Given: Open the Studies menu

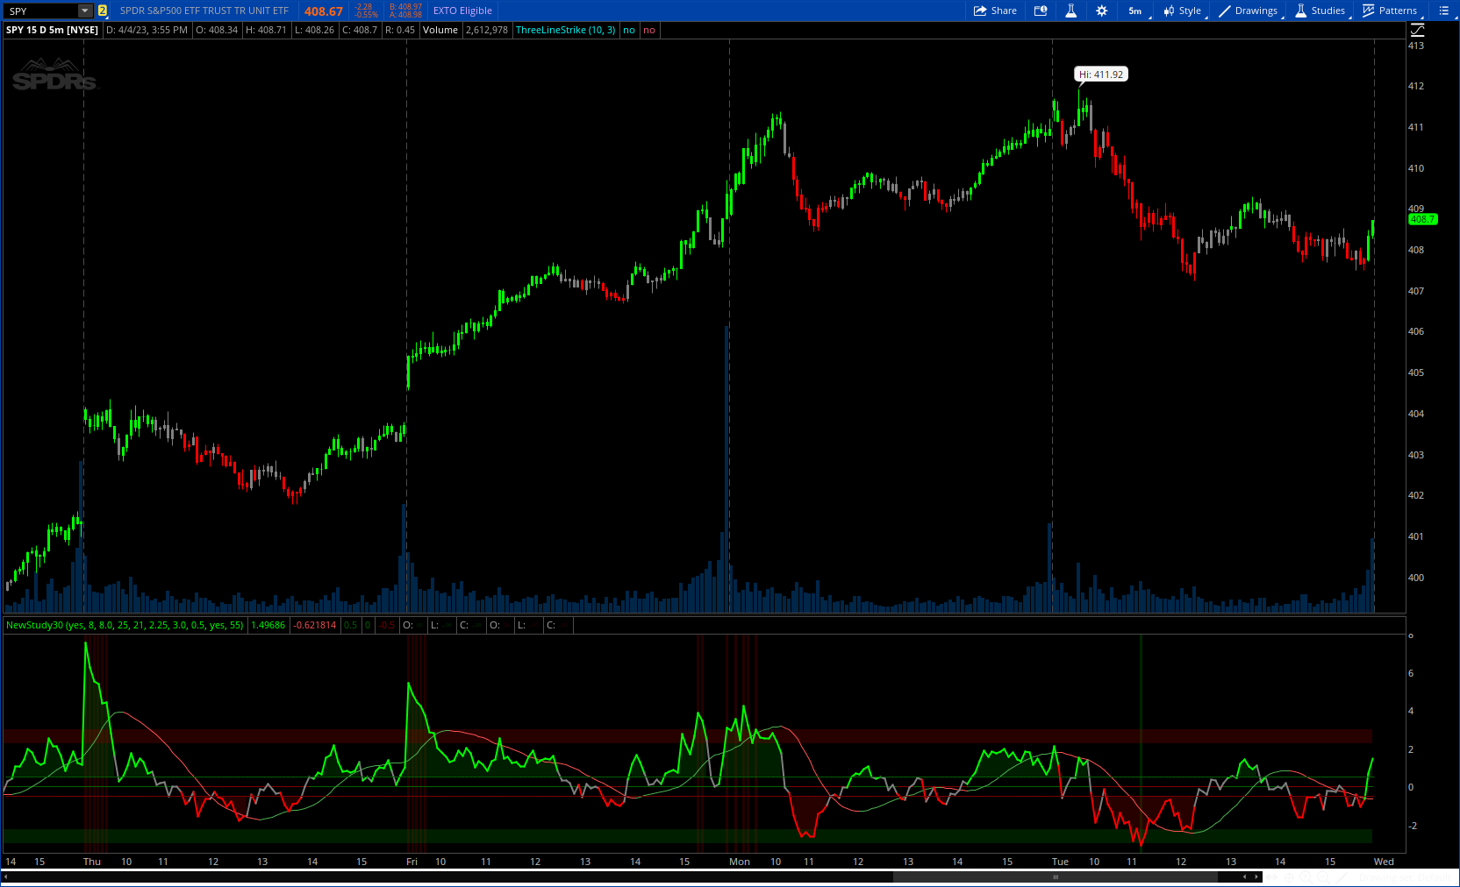Looking at the screenshot, I should [x=1320, y=11].
